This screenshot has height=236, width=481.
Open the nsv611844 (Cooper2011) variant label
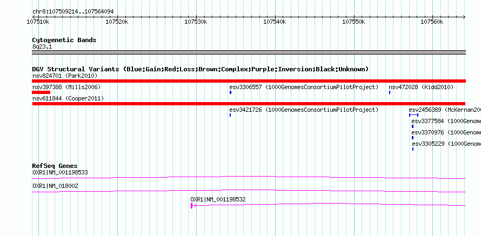[x=68, y=99]
